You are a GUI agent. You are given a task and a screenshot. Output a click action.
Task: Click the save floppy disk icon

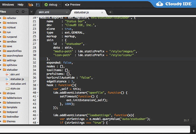coord(38,5)
